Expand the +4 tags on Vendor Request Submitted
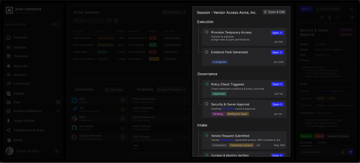 coord(258,145)
